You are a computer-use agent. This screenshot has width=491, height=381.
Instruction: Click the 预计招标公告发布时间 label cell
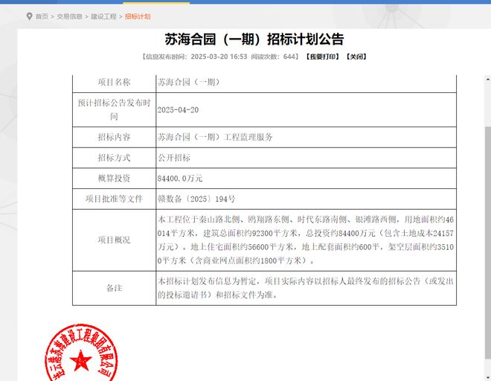coord(114,109)
